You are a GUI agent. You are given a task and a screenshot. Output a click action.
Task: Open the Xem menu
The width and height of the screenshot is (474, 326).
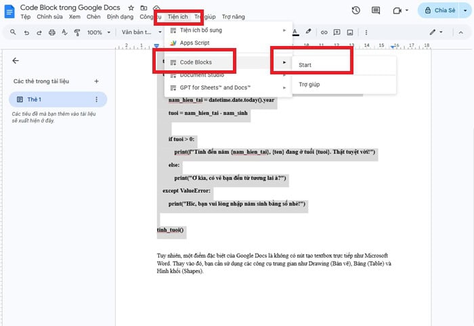pos(74,17)
